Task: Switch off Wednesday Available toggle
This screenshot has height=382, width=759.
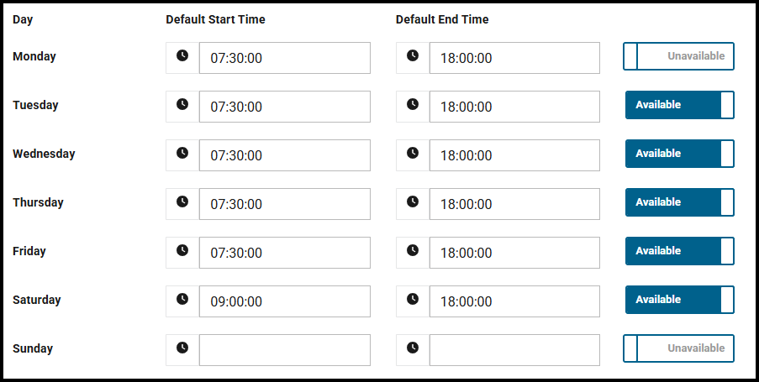Action: [679, 154]
